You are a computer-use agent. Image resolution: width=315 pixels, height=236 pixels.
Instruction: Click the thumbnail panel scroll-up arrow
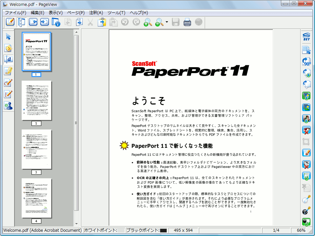click(x=76, y=32)
